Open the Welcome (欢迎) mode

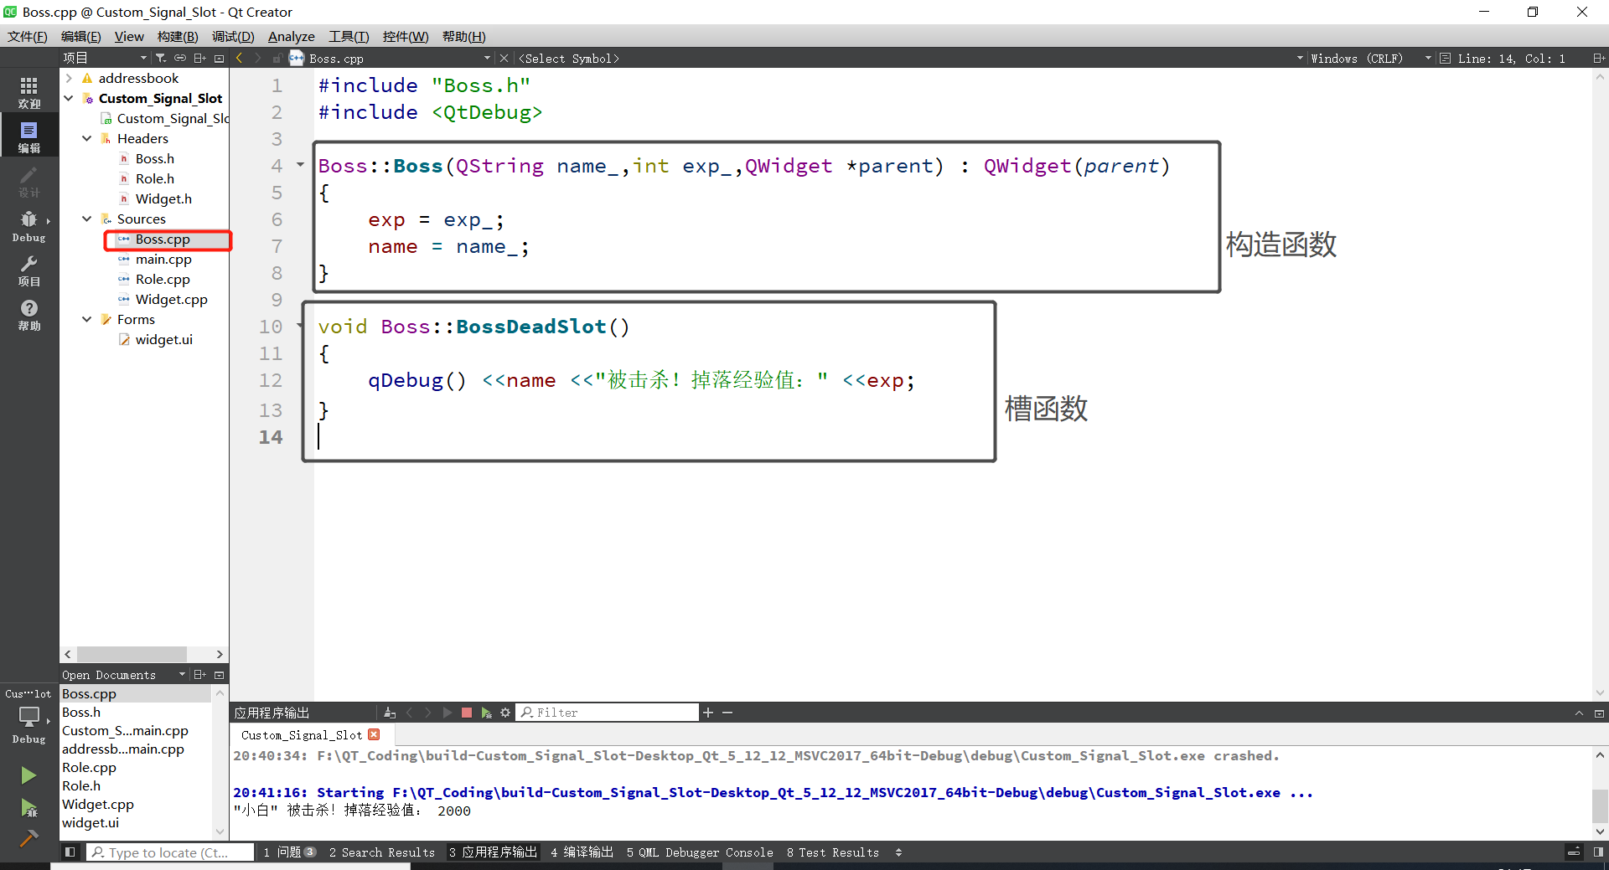[28, 92]
